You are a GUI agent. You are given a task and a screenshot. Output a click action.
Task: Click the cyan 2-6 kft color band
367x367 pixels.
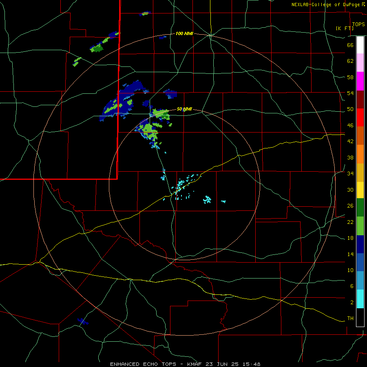(360, 299)
